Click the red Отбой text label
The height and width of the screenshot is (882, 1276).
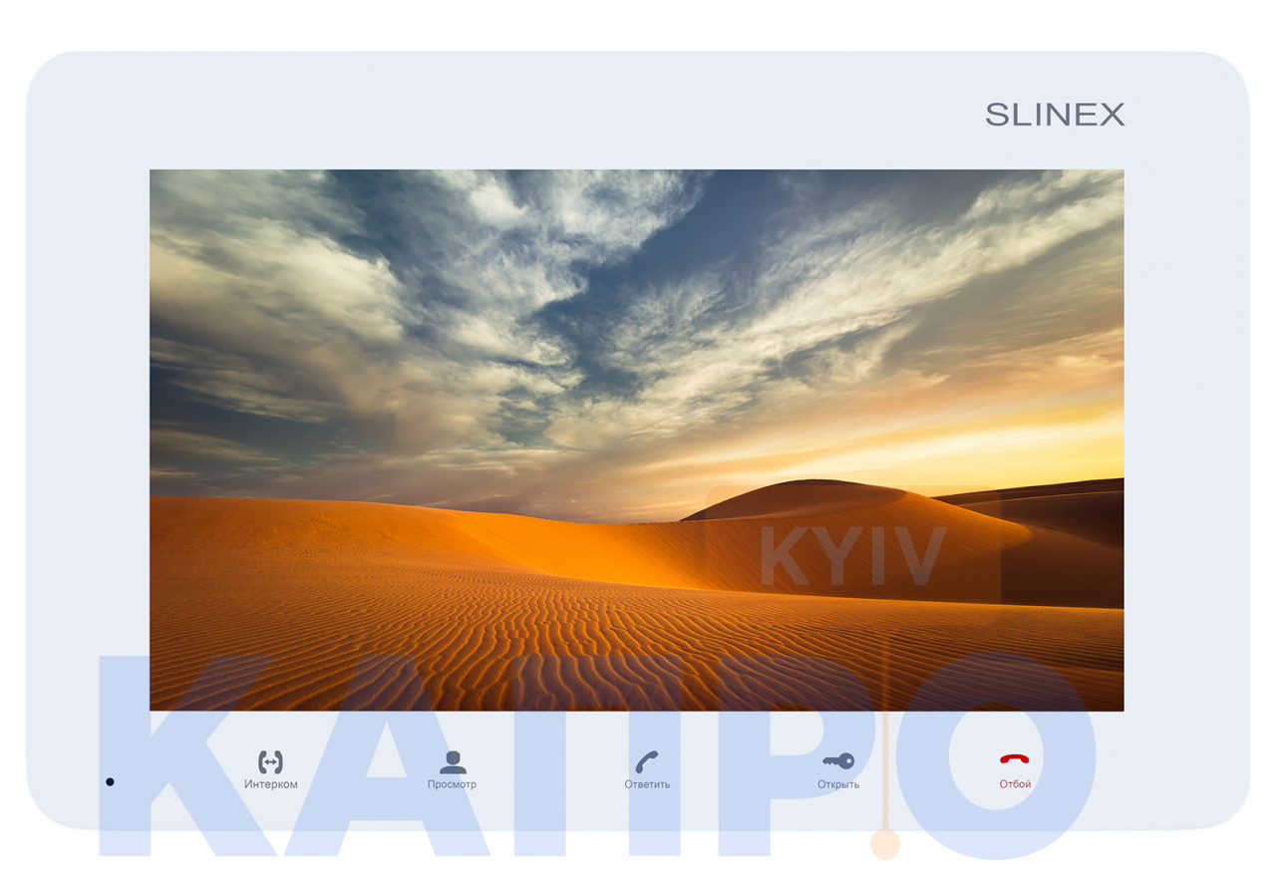point(1015,784)
